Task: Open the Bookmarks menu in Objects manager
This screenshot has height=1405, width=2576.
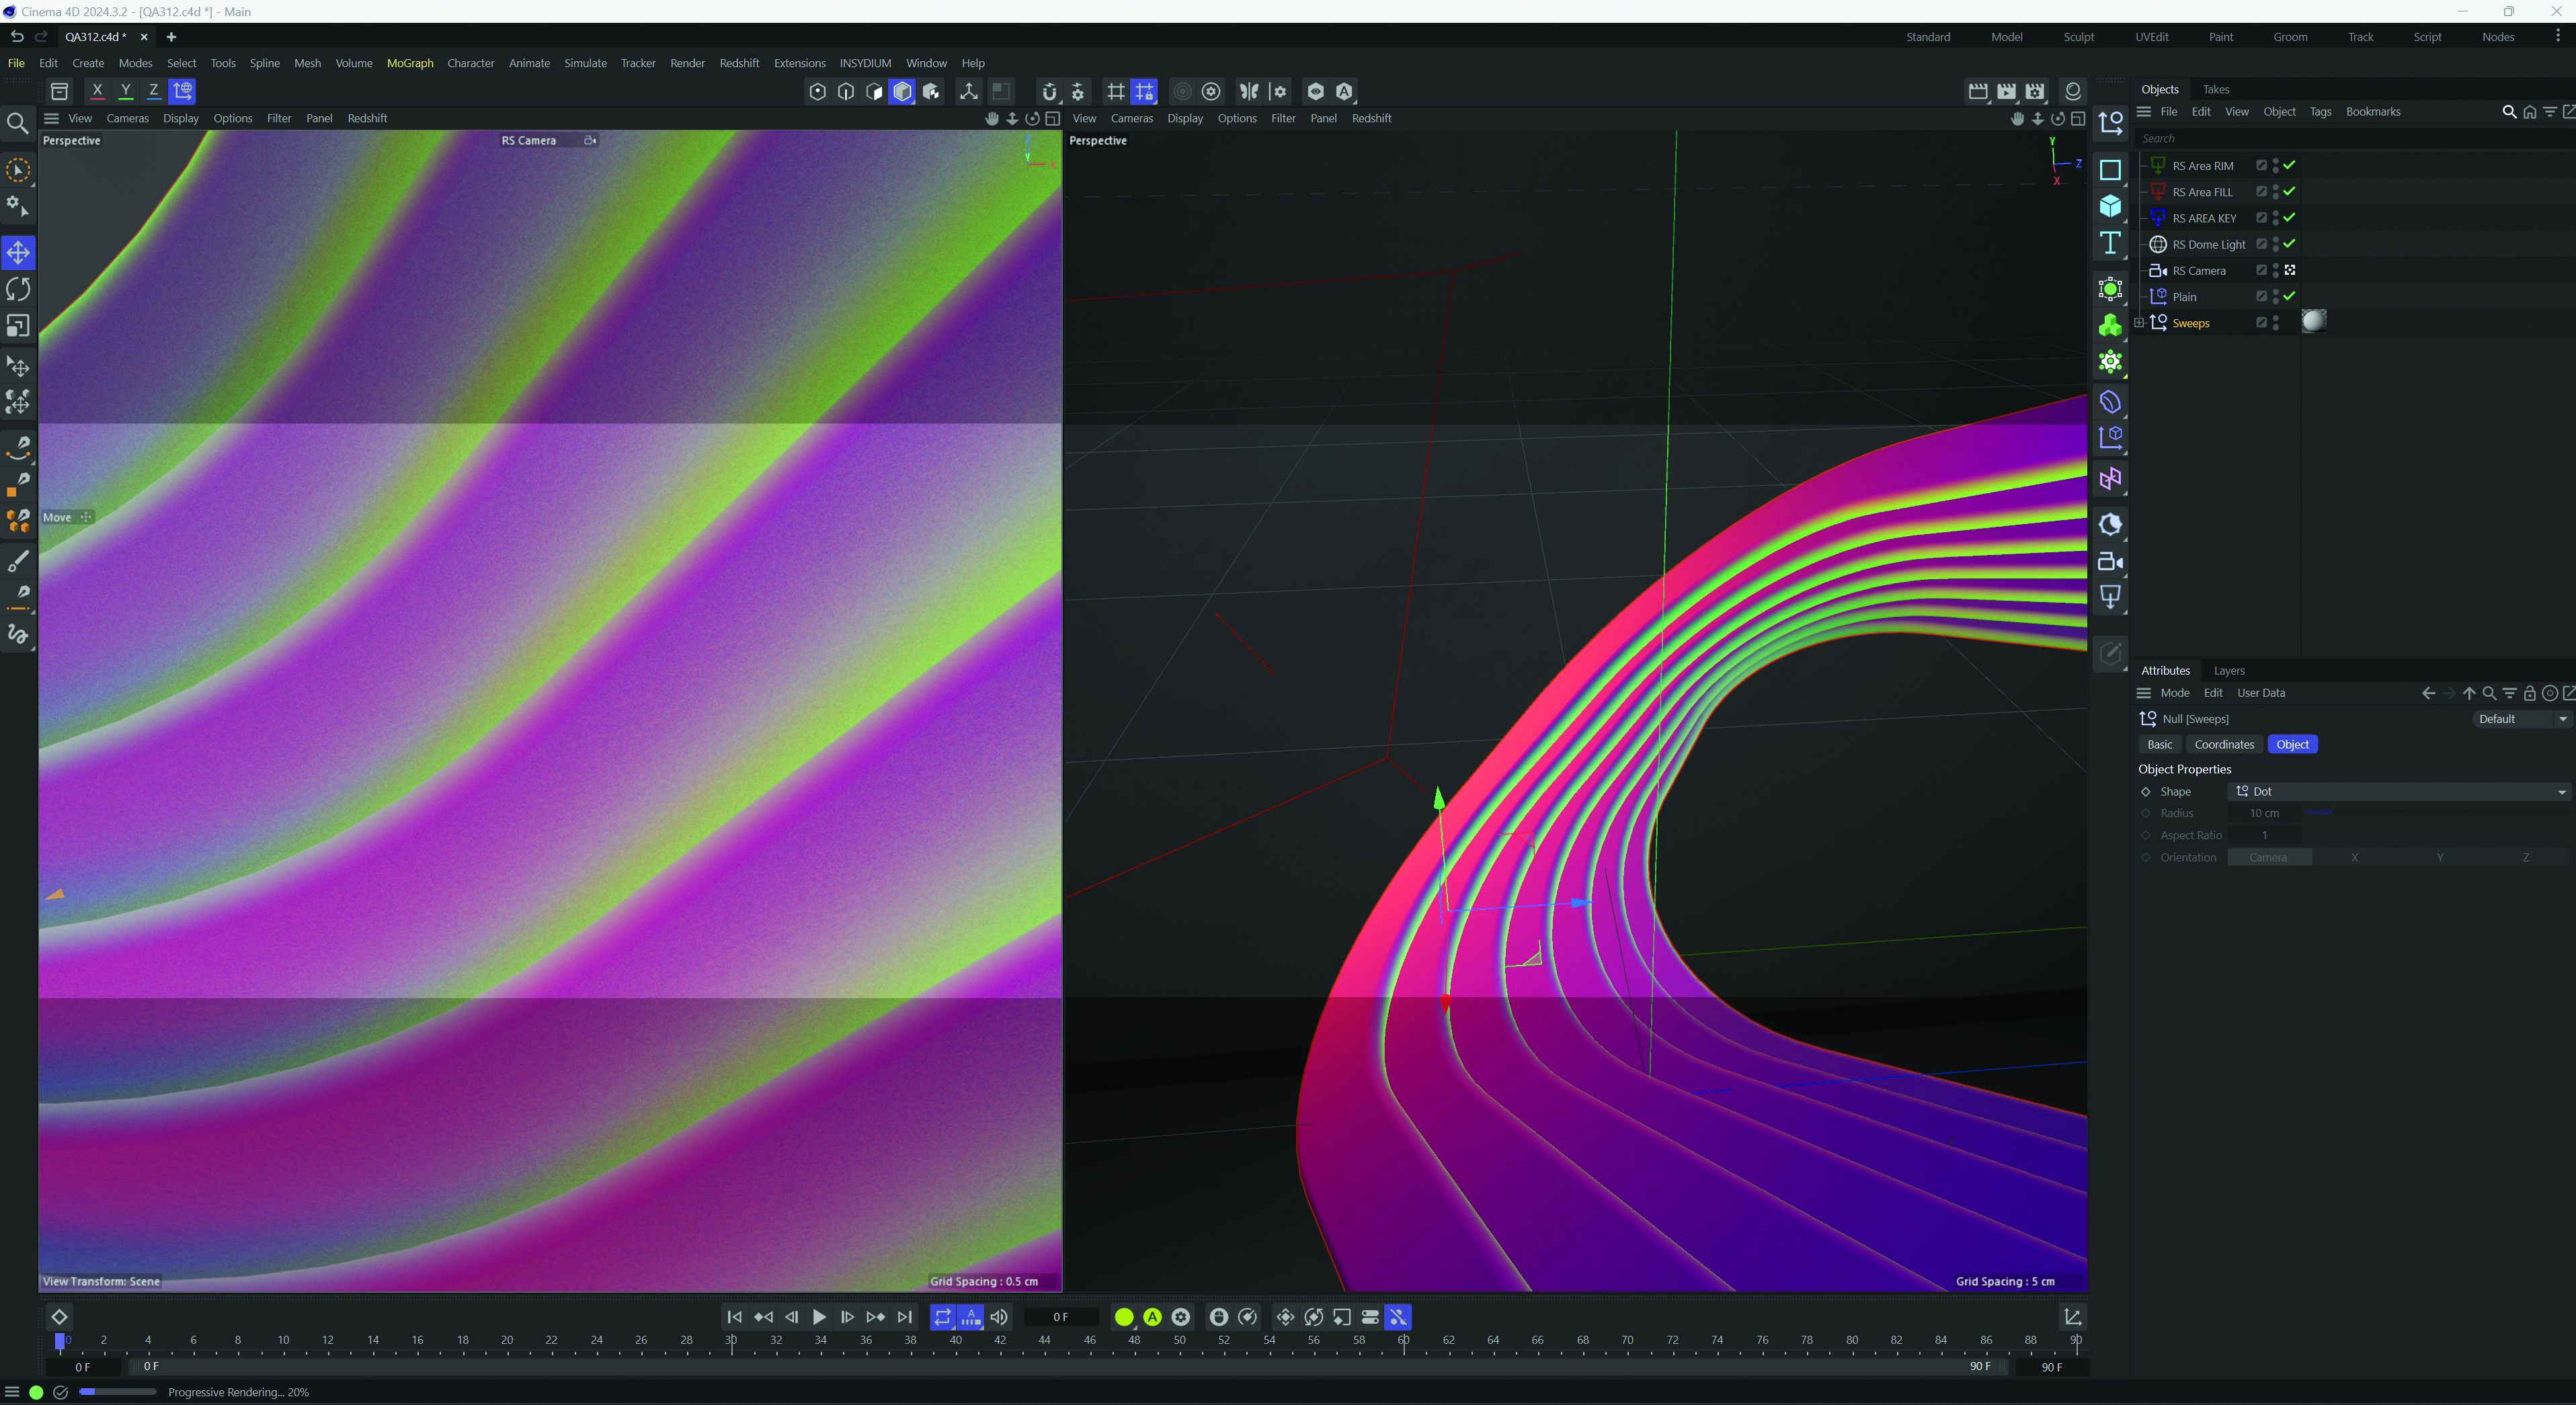Action: pos(2373,112)
